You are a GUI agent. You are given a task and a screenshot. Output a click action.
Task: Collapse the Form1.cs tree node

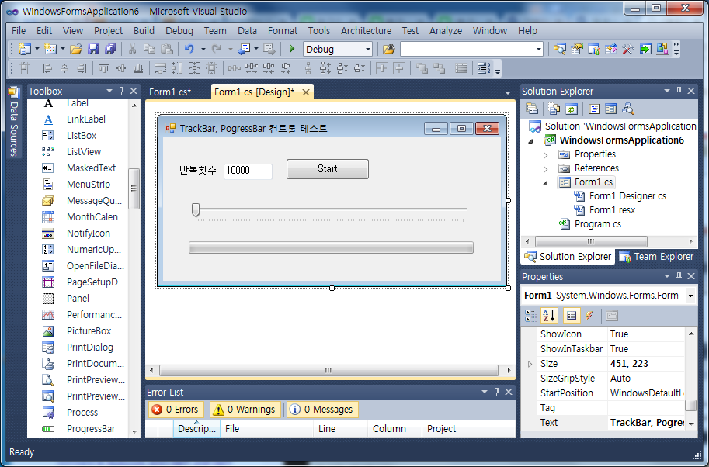coord(545,183)
